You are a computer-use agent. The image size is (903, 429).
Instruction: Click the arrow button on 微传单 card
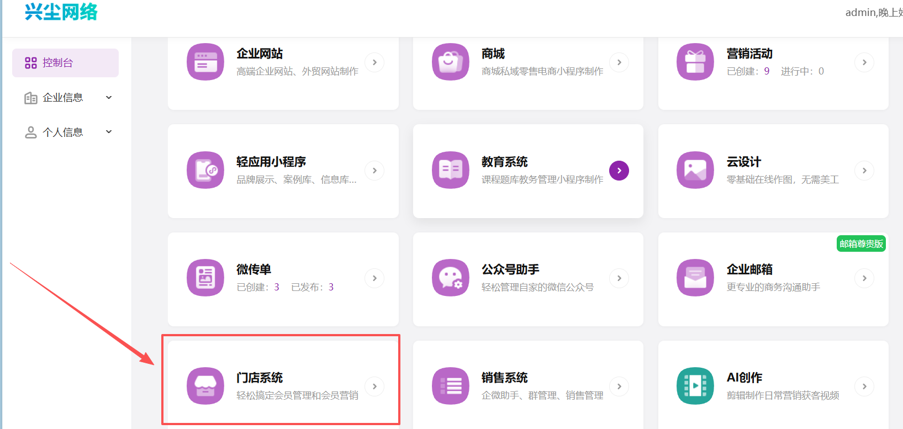(x=374, y=278)
